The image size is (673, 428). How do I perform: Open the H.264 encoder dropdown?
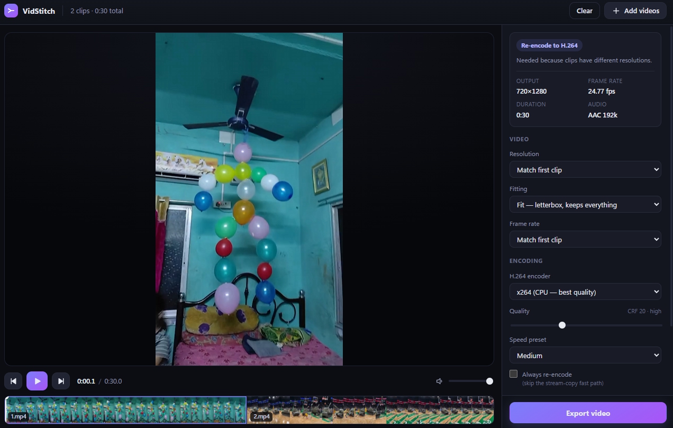click(x=585, y=292)
